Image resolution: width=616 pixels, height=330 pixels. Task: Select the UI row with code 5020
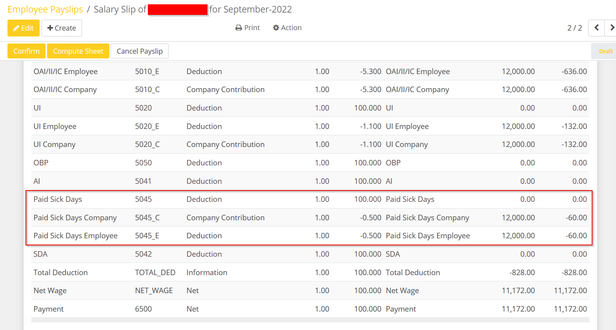(x=310, y=108)
